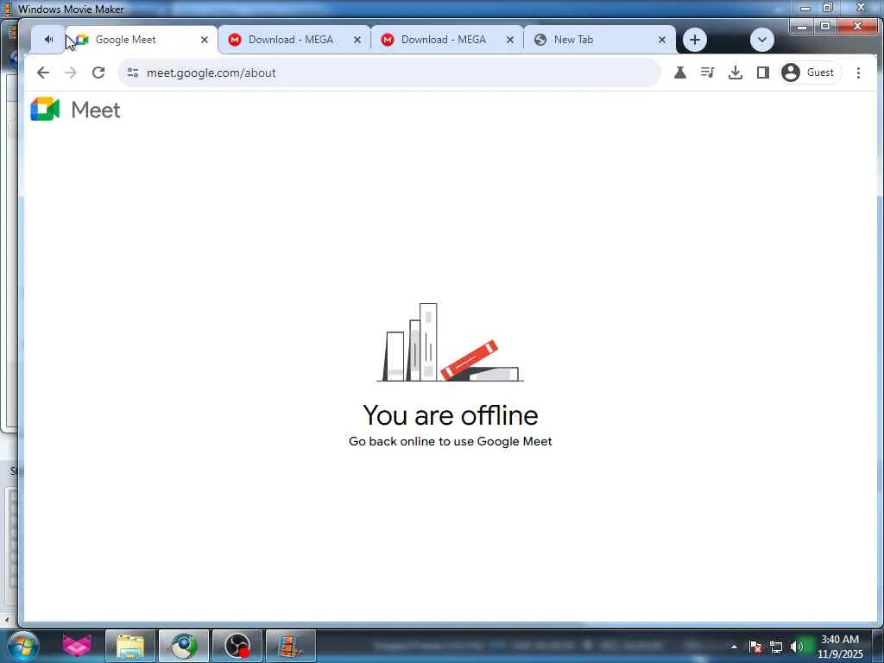Open the Guest profile button
The image size is (884, 663).
810,73
